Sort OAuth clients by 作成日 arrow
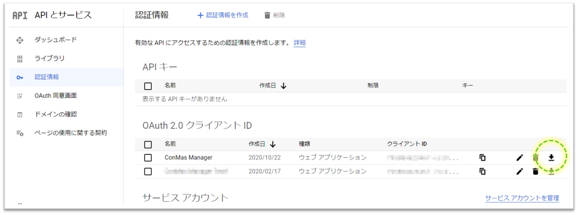This screenshot has width=578, height=215. point(272,144)
